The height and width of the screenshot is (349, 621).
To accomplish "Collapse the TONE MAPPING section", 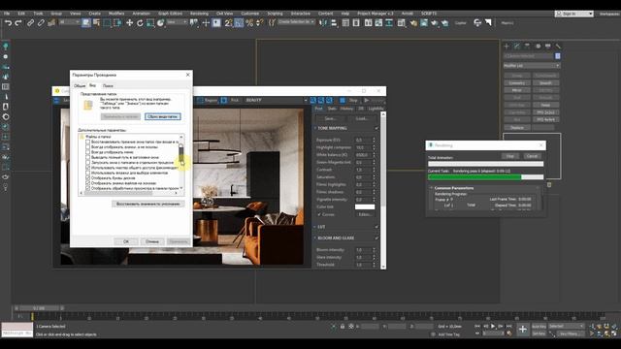I will coord(315,128).
